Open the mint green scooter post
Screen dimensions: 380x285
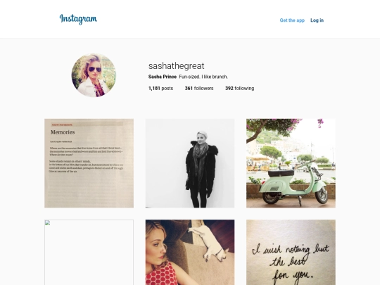point(291,163)
